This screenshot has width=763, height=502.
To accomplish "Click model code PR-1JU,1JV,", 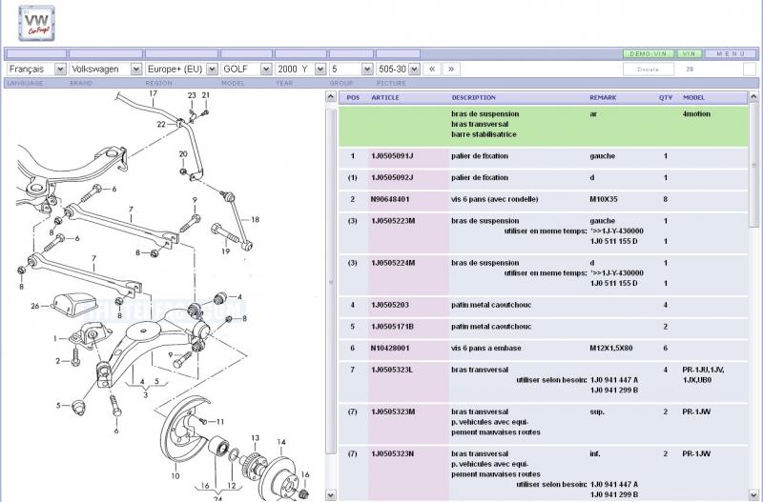I will tap(703, 370).
